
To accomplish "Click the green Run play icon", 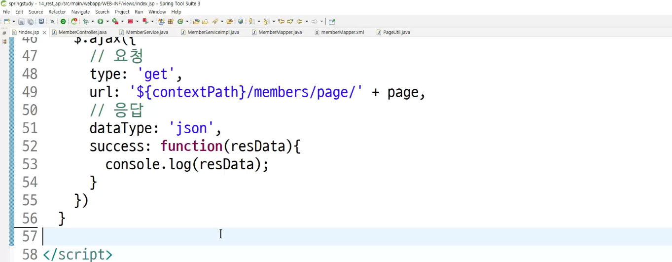I will click(x=100, y=21).
